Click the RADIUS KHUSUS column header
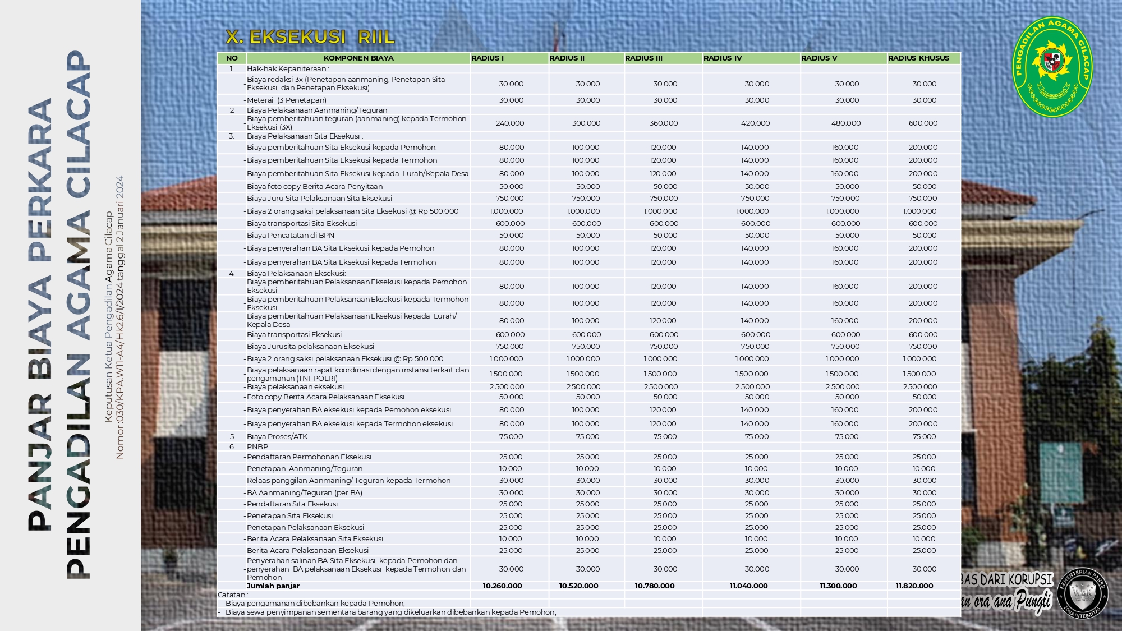The width and height of the screenshot is (1122, 631). click(923, 58)
